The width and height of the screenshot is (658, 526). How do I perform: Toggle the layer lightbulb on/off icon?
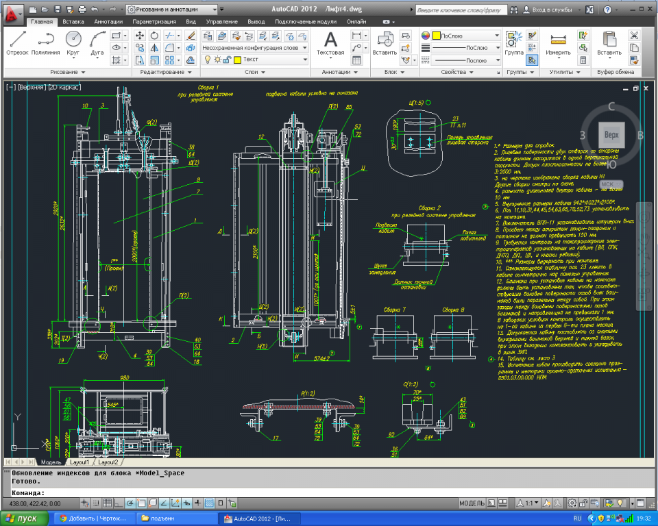[207, 60]
